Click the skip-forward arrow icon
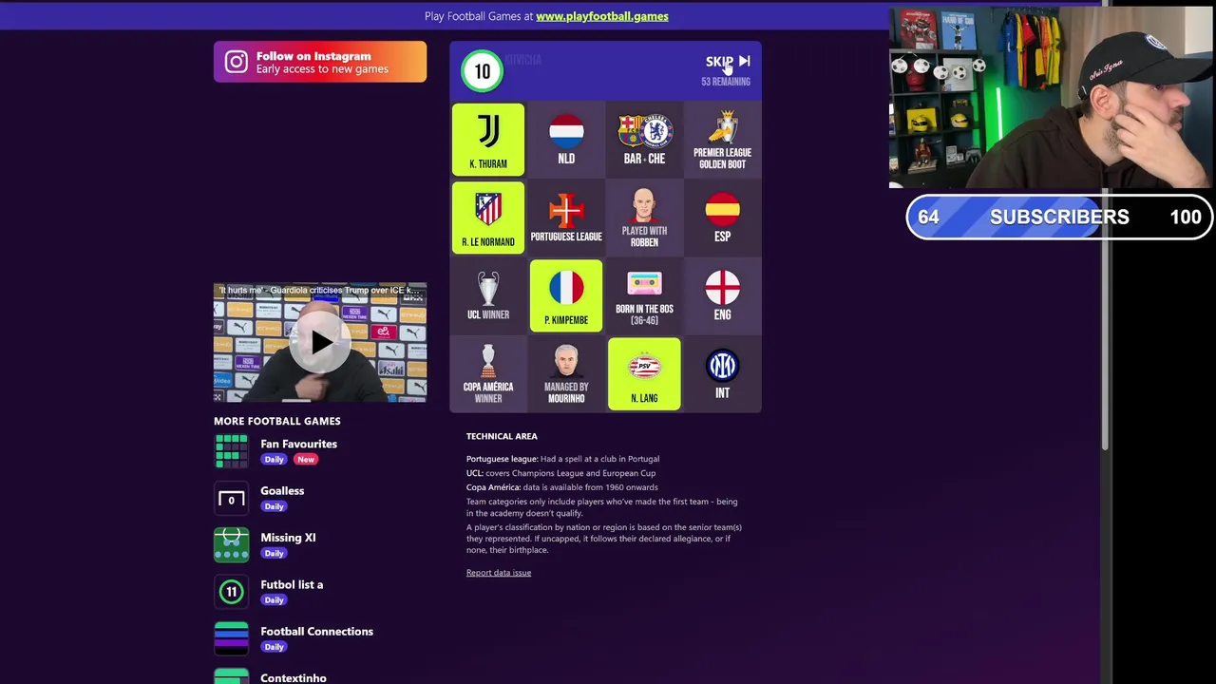Image resolution: width=1216 pixels, height=684 pixels. (x=744, y=62)
